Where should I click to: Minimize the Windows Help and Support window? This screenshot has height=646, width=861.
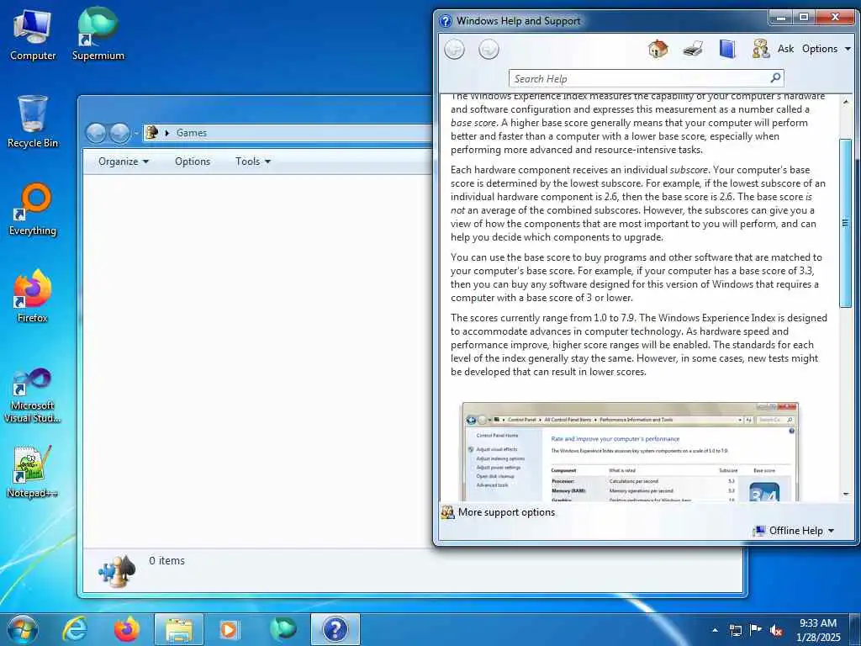(x=780, y=17)
